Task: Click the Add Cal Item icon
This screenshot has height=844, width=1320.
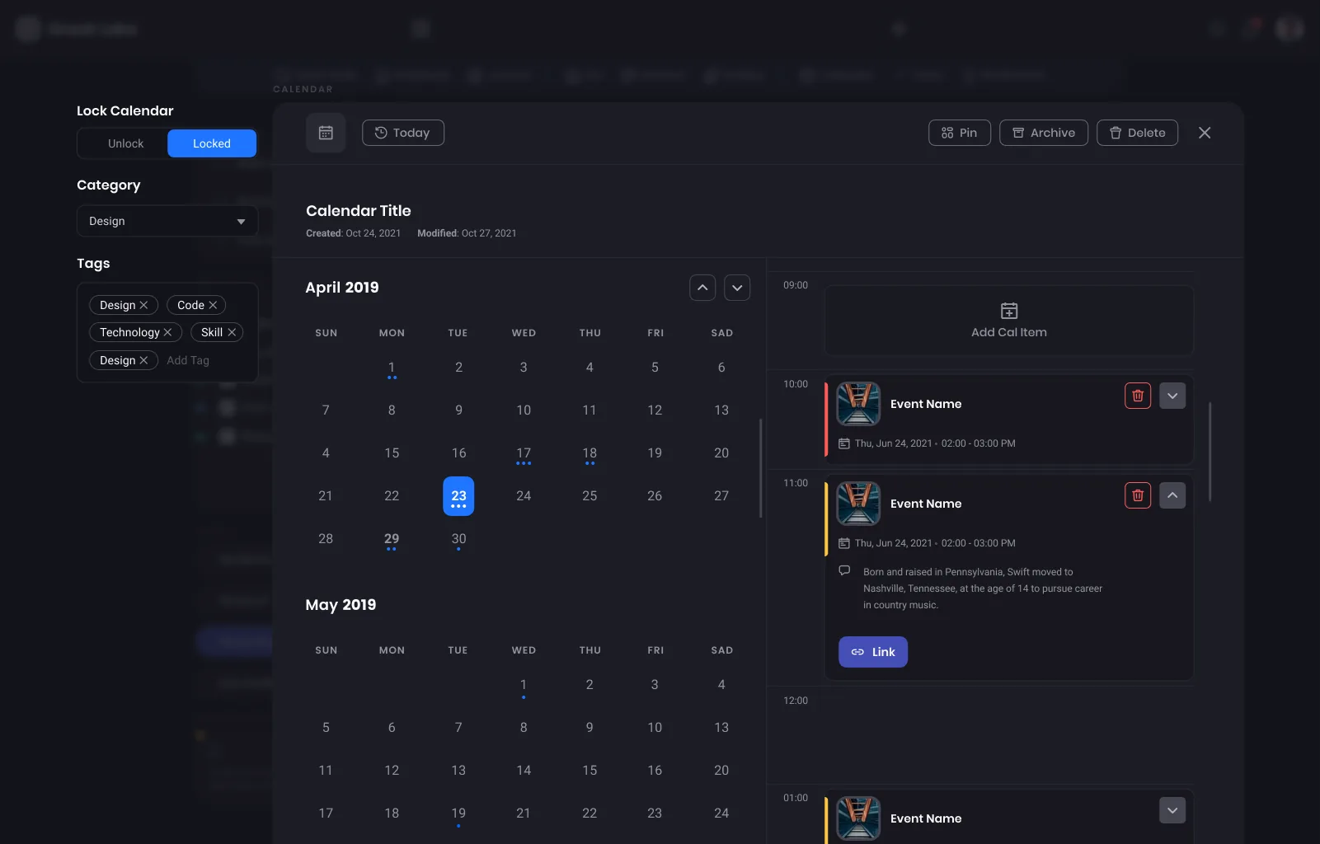Action: 1009,311
